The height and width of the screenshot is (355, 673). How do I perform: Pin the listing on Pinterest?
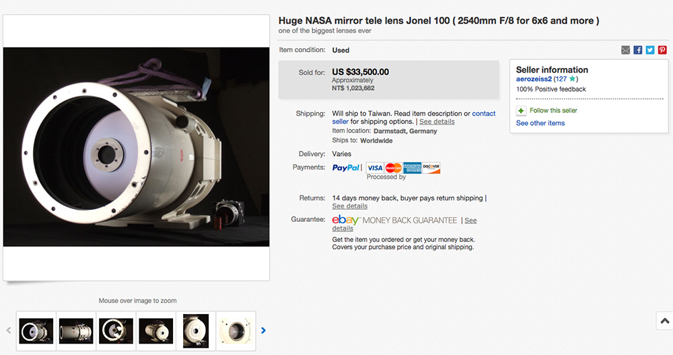(662, 50)
